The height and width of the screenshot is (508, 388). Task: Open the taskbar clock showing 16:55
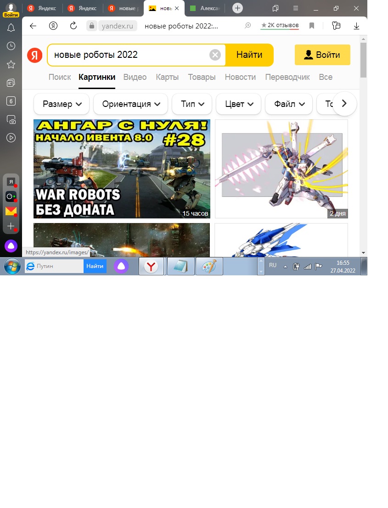tap(343, 267)
